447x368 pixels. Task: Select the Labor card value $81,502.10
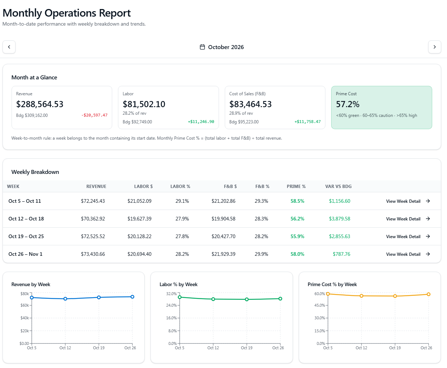click(x=144, y=104)
